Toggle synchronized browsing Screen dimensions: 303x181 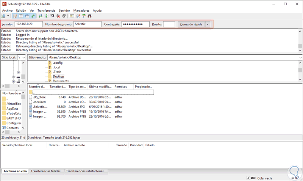click(x=84, y=16)
